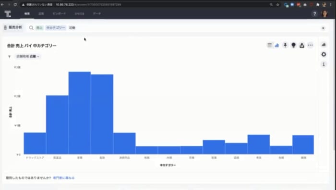
Task: Expand the 店舗地域 近畿 filter dropdown
Action: coord(28,56)
